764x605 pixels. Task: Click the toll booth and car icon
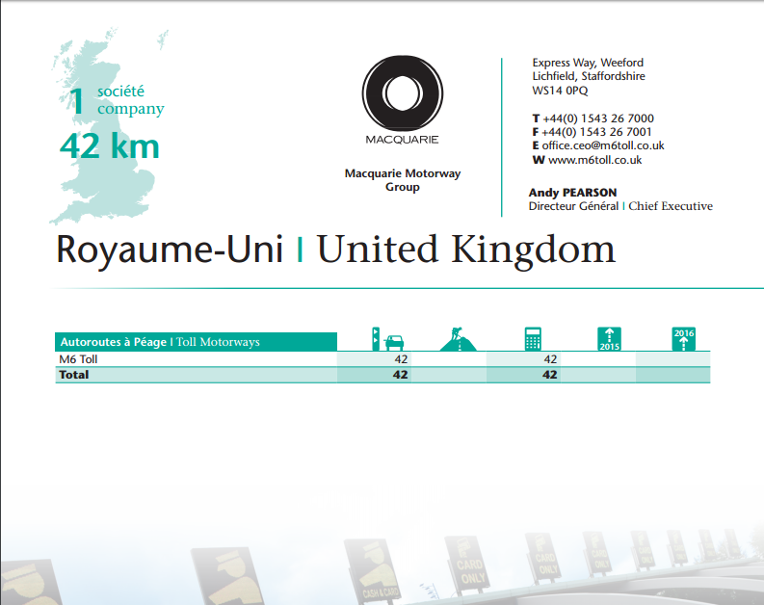388,339
